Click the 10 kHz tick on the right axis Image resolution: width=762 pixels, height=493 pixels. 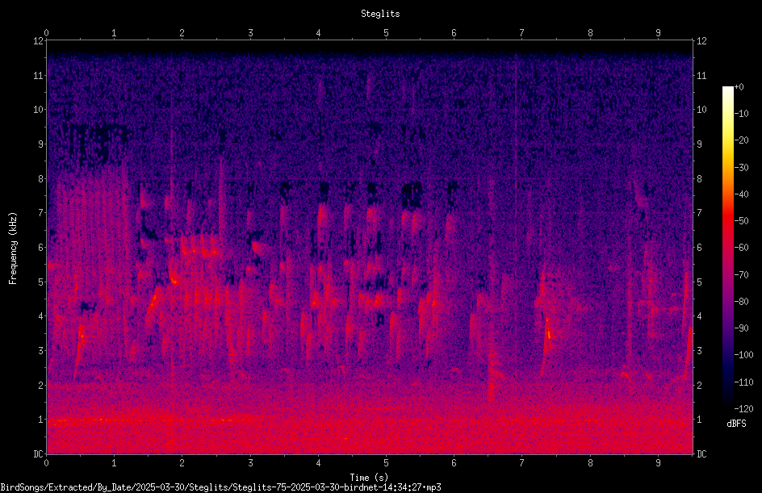click(x=701, y=110)
